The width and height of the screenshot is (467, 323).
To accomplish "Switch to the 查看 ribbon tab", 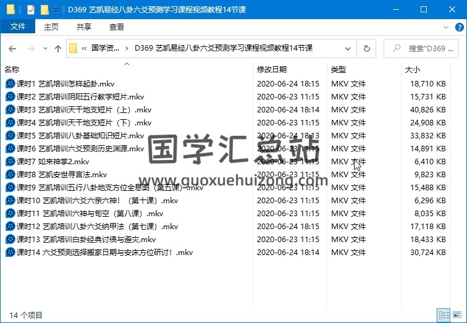I will [x=116, y=27].
